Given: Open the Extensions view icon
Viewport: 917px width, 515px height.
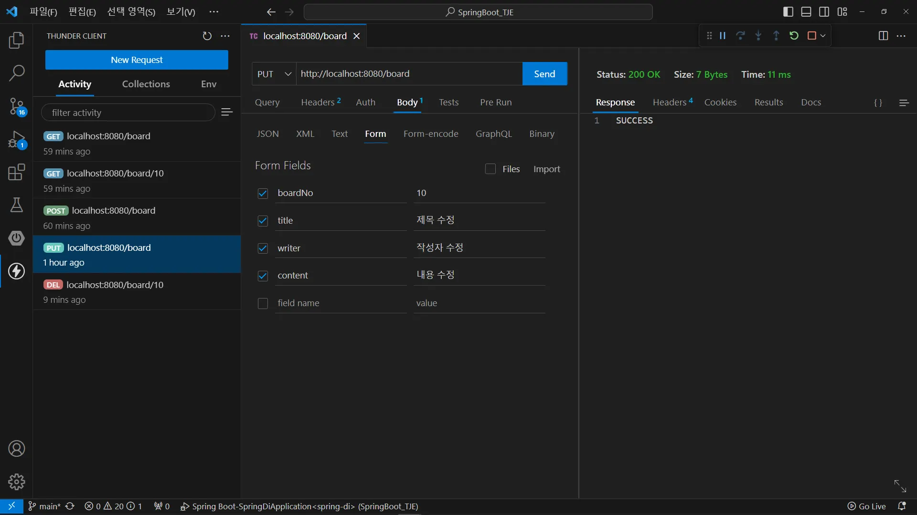Looking at the screenshot, I should (x=16, y=172).
